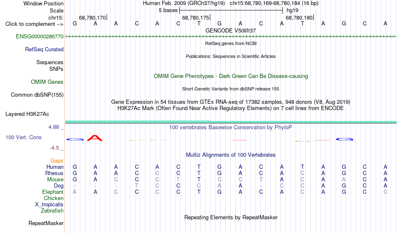Click the chr15: ruler label
This screenshot has width=397, height=233.
pyautogui.click(x=56, y=18)
